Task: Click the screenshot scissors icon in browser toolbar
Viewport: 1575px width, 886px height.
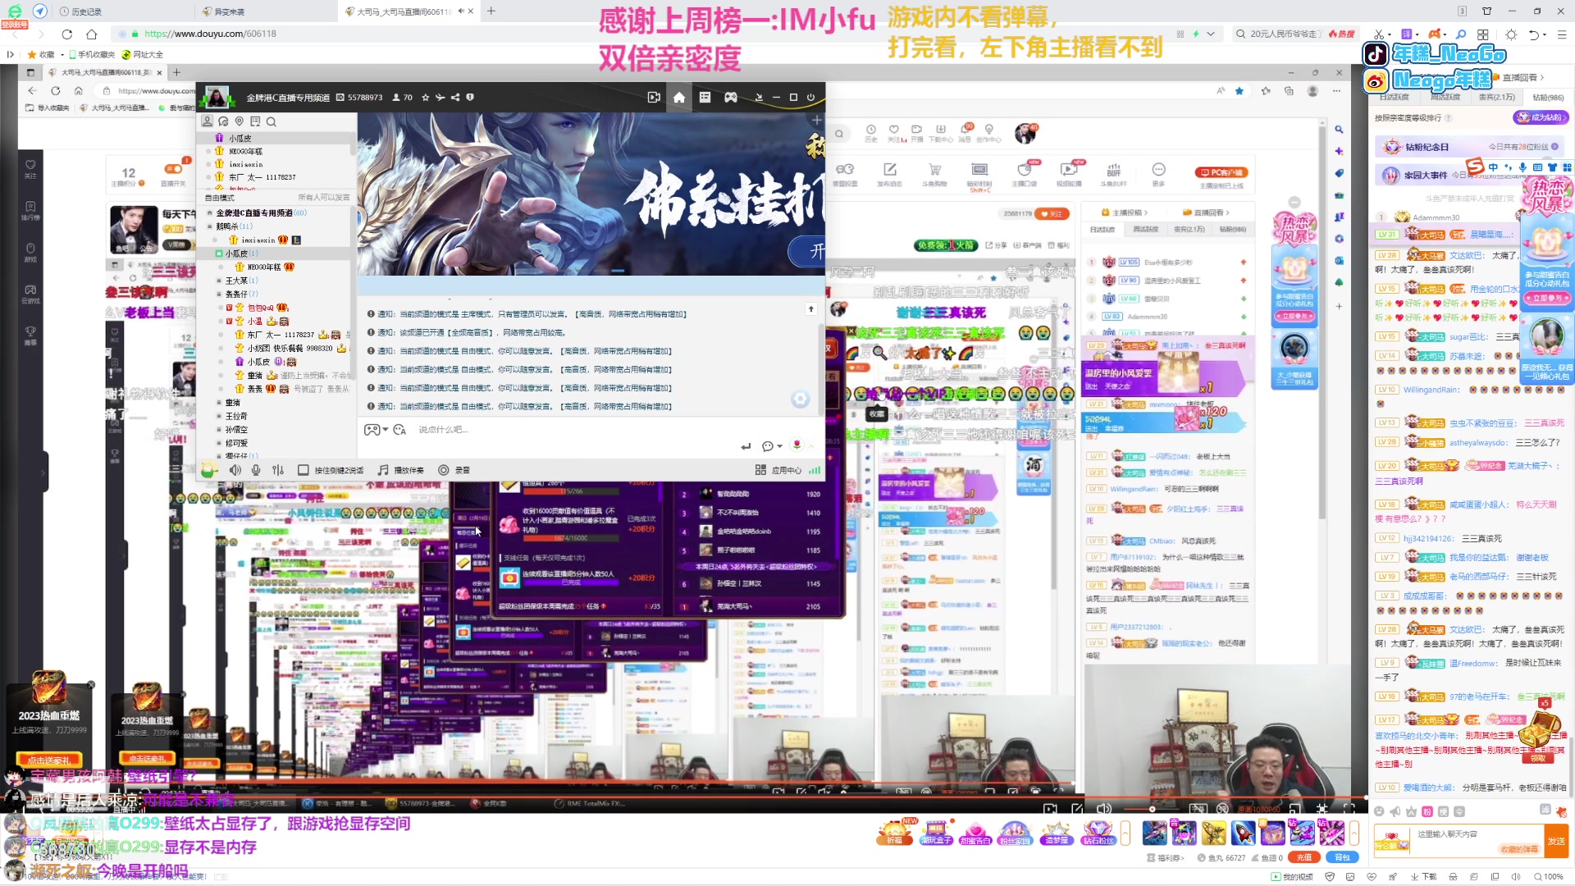Action: point(1379,34)
